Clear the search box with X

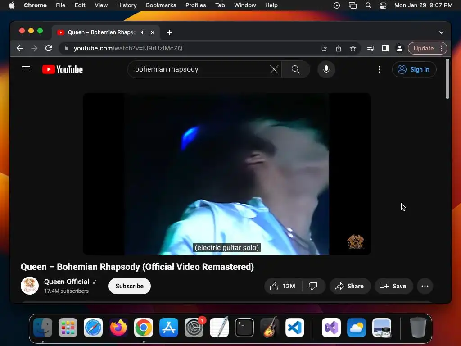(x=274, y=69)
